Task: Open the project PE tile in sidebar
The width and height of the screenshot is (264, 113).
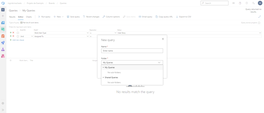Action: pos(3,10)
